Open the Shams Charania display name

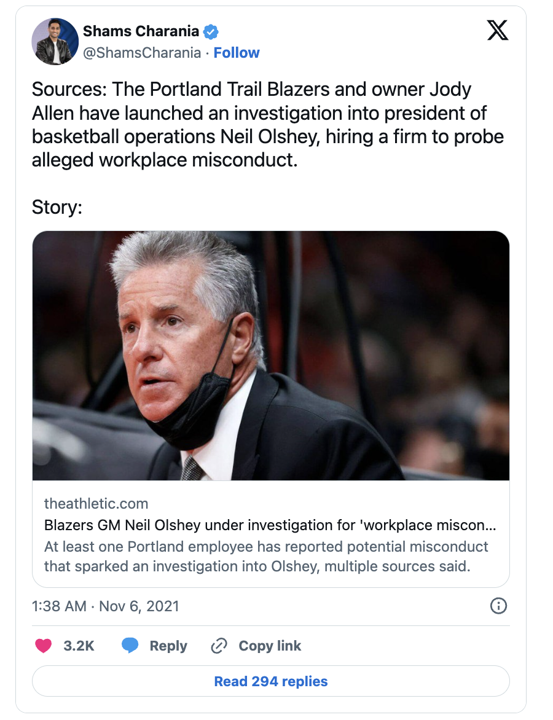pos(141,31)
